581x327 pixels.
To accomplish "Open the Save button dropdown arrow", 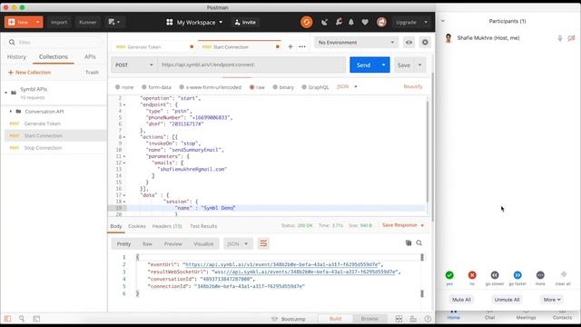I will [419, 64].
